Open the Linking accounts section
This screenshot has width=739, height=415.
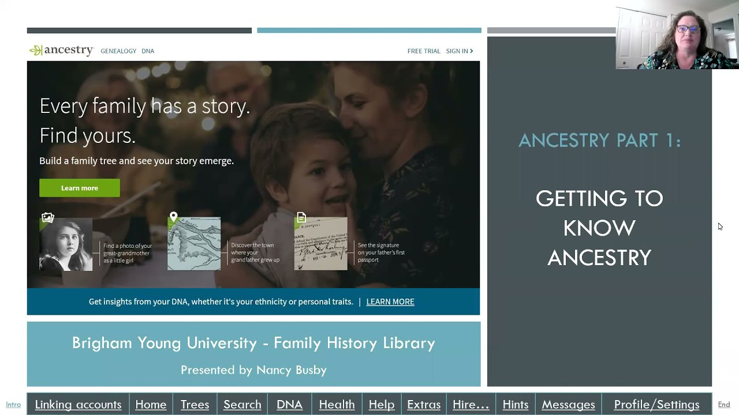point(78,405)
